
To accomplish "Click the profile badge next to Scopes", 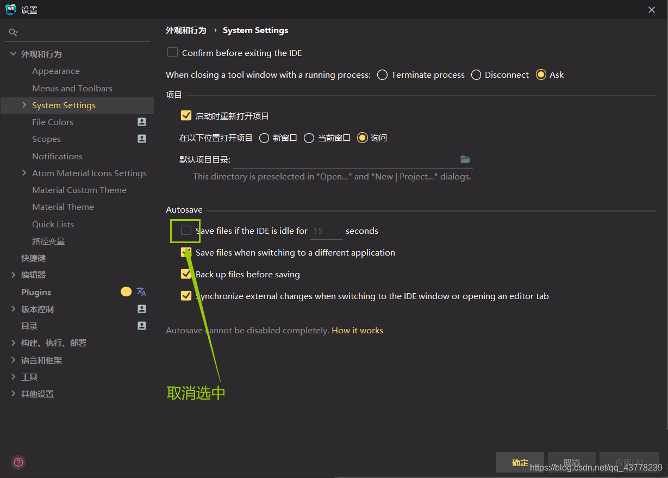I will click(x=142, y=139).
